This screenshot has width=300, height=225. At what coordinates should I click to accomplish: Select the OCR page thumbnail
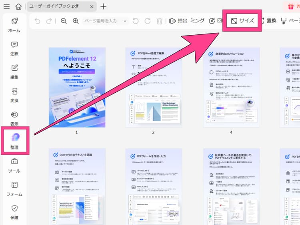tap(77, 187)
